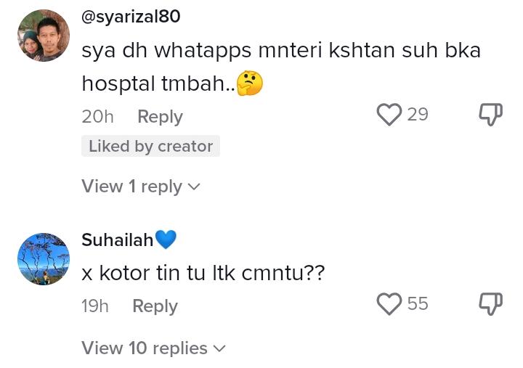Click the 55 likes count

[418, 304]
